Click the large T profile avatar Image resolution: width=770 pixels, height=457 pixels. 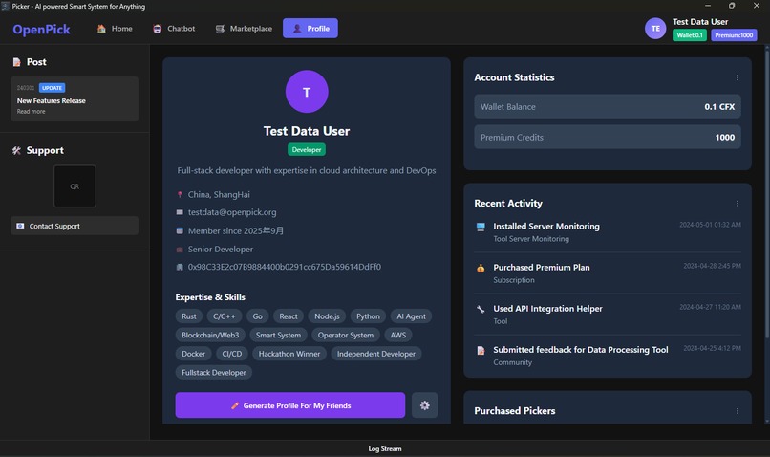click(307, 92)
